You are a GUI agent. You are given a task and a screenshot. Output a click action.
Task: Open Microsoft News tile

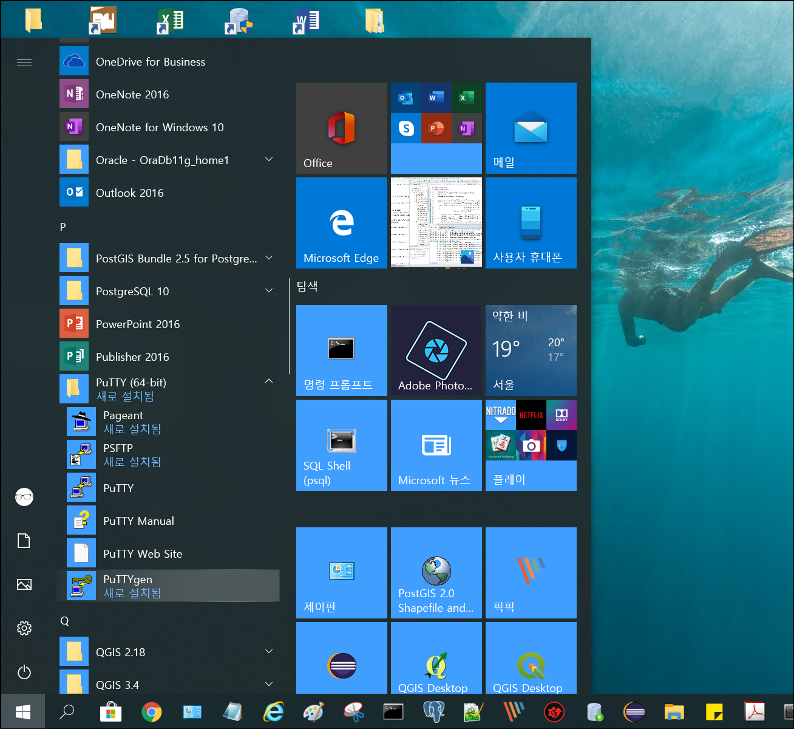[436, 445]
